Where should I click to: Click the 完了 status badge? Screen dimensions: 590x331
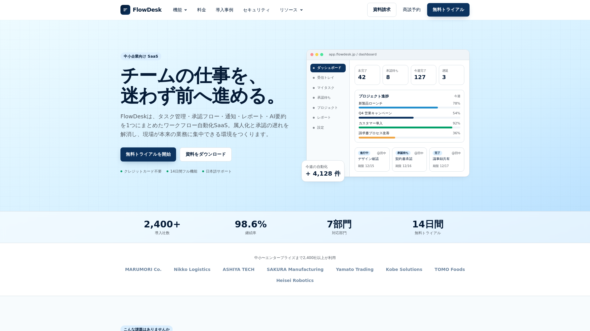pos(437,153)
